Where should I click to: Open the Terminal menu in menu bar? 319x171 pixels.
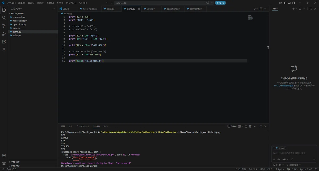point(71,3)
